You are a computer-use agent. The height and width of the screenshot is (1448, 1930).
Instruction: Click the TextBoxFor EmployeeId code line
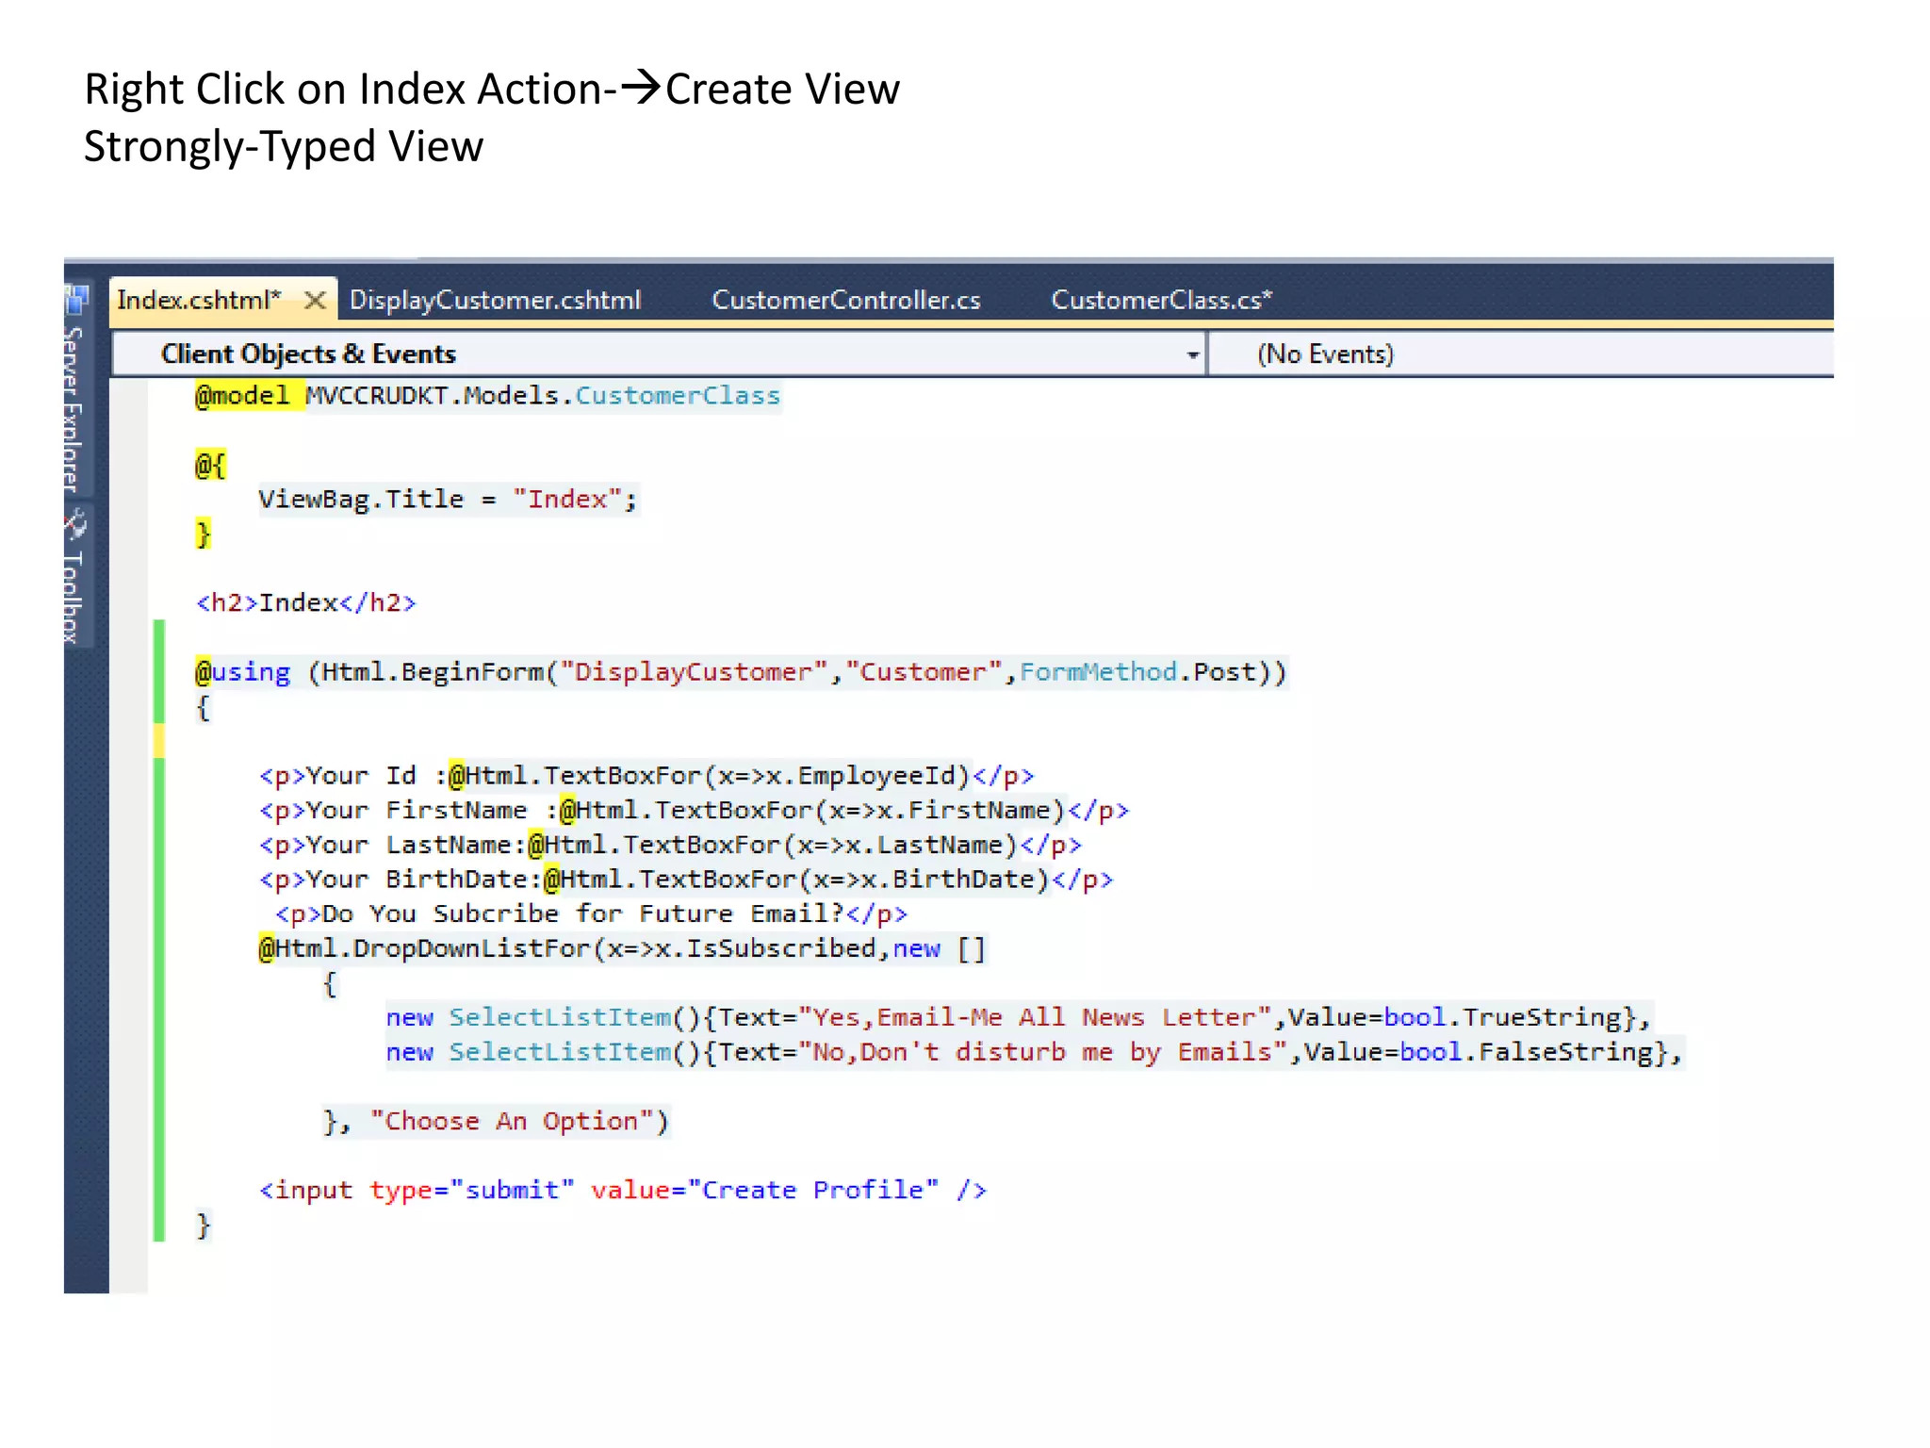[x=646, y=776]
